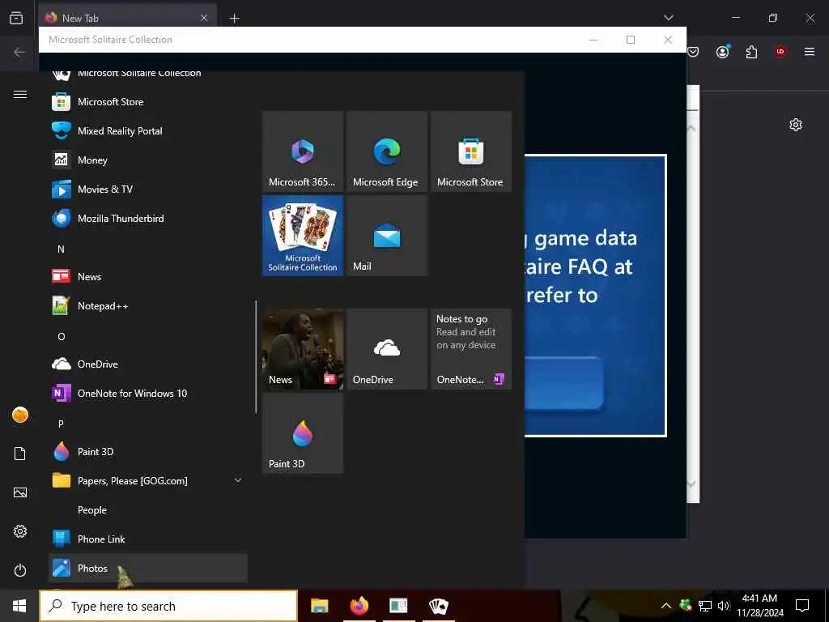The image size is (829, 622).
Task: Click blue button in Solitaire dialog
Action: (x=563, y=383)
